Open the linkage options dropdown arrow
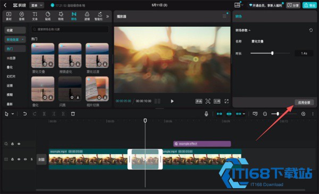This screenshot has width=319, height=194. coord(244,114)
